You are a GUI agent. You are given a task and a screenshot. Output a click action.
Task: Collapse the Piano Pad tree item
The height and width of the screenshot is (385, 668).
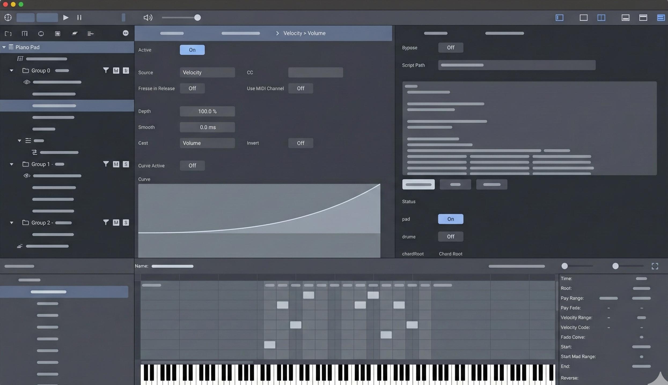click(4, 47)
